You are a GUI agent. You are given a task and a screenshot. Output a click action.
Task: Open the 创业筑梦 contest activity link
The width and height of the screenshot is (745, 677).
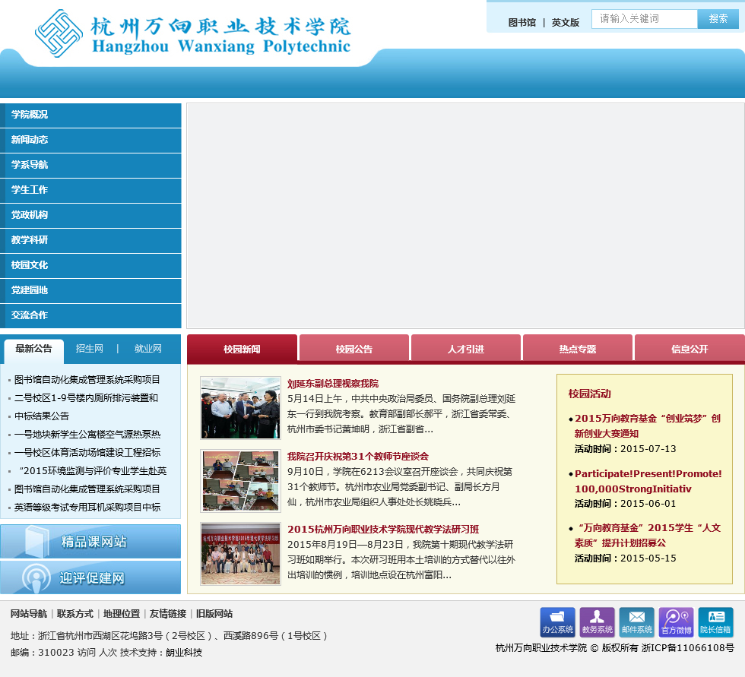click(x=648, y=425)
